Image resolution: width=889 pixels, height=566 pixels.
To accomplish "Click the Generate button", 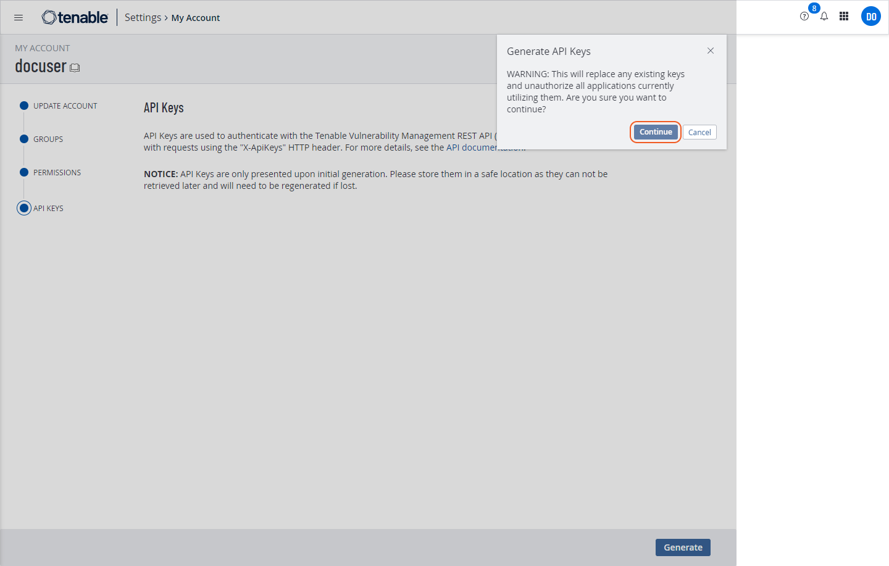I will (x=683, y=547).
